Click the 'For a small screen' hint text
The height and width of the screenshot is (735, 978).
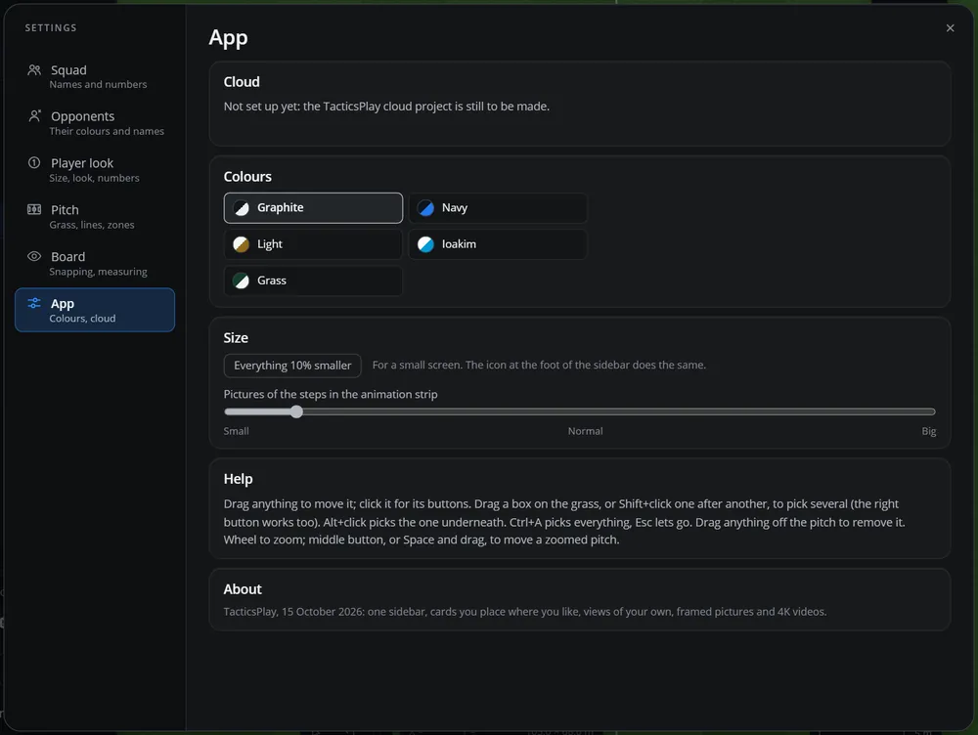click(539, 365)
